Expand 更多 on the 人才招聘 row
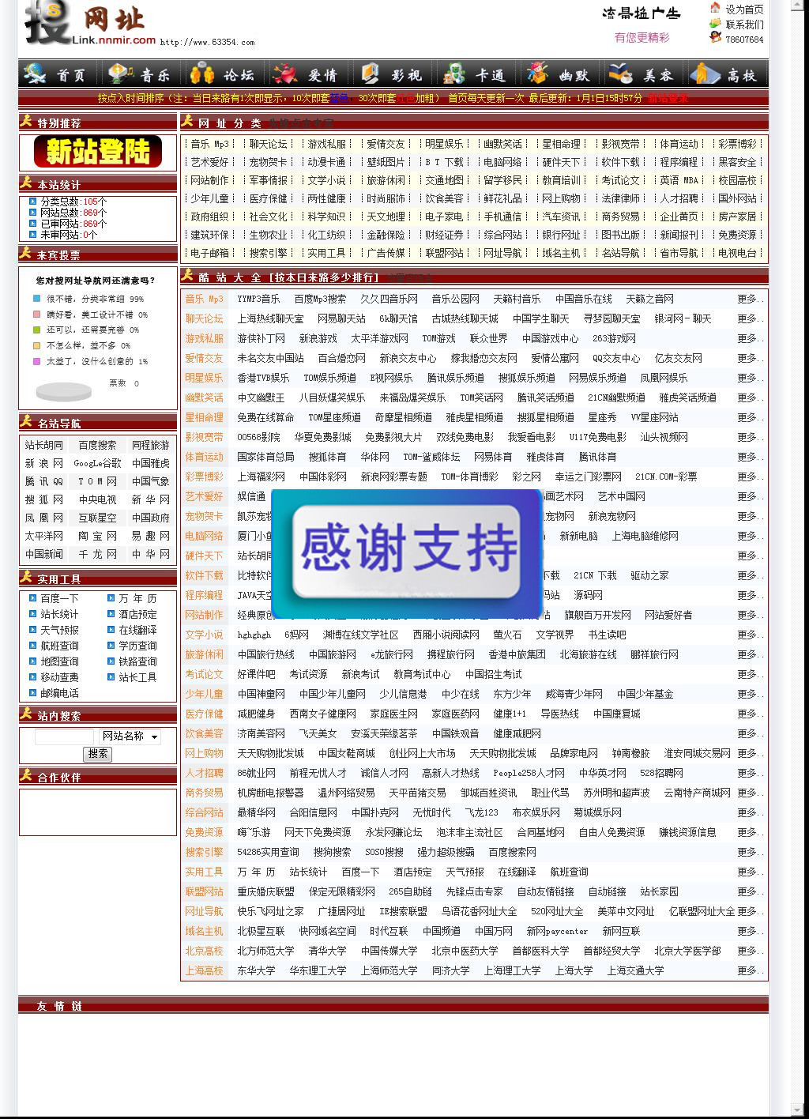Viewport: 809px width, 1119px height. coord(751,773)
